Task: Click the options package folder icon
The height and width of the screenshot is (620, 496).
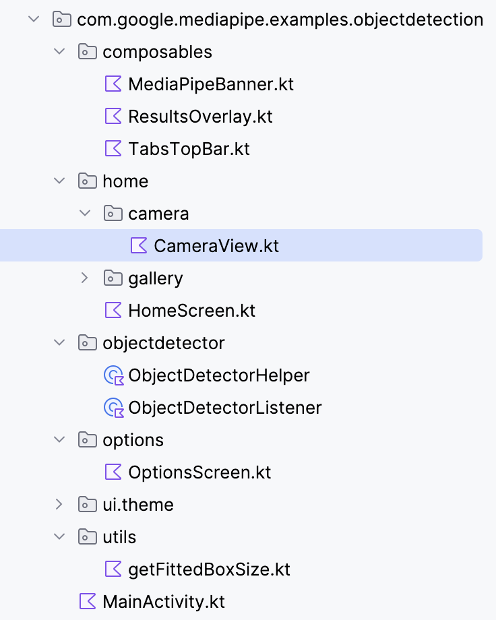Action: 88,439
